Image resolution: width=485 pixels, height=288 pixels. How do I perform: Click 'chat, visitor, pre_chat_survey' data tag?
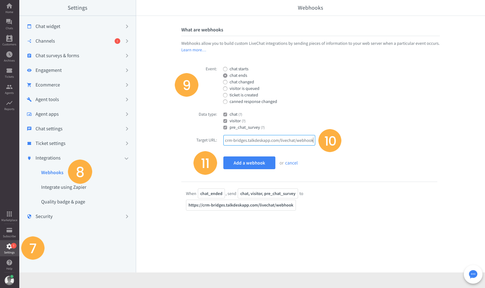tap(268, 194)
